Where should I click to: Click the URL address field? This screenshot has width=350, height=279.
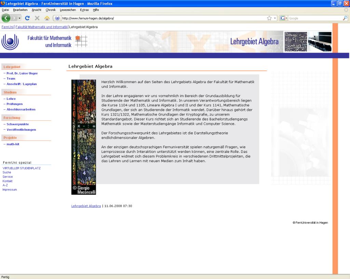(164, 18)
